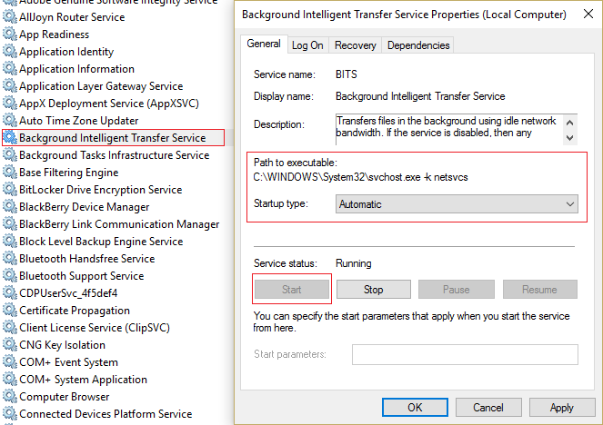Click the gear icon beside Certificate Propagation
The image size is (603, 425).
tap(10, 311)
